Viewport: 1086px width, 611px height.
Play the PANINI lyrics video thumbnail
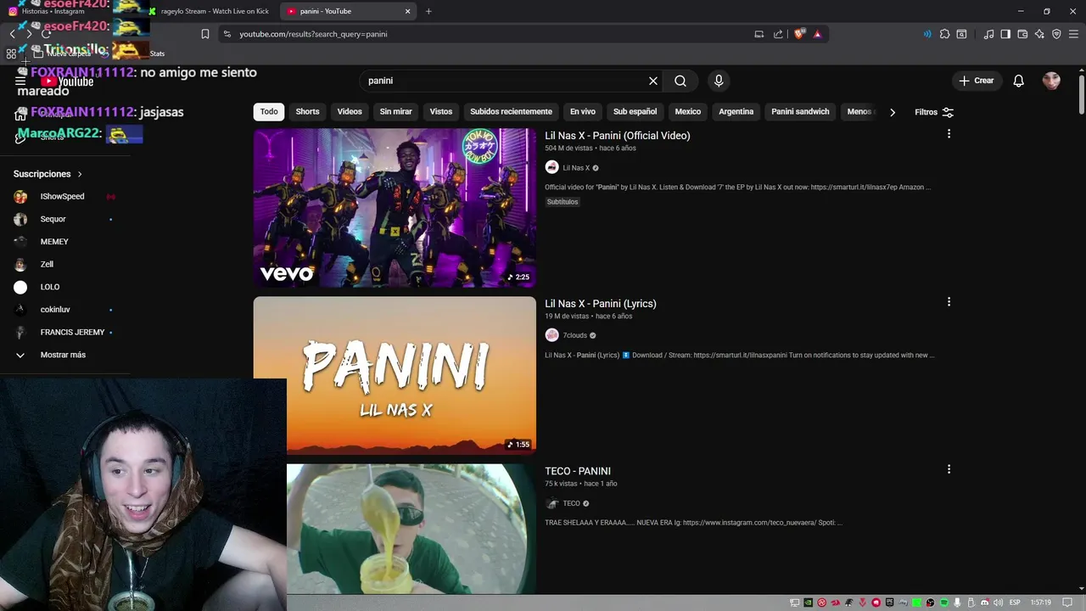click(x=395, y=375)
